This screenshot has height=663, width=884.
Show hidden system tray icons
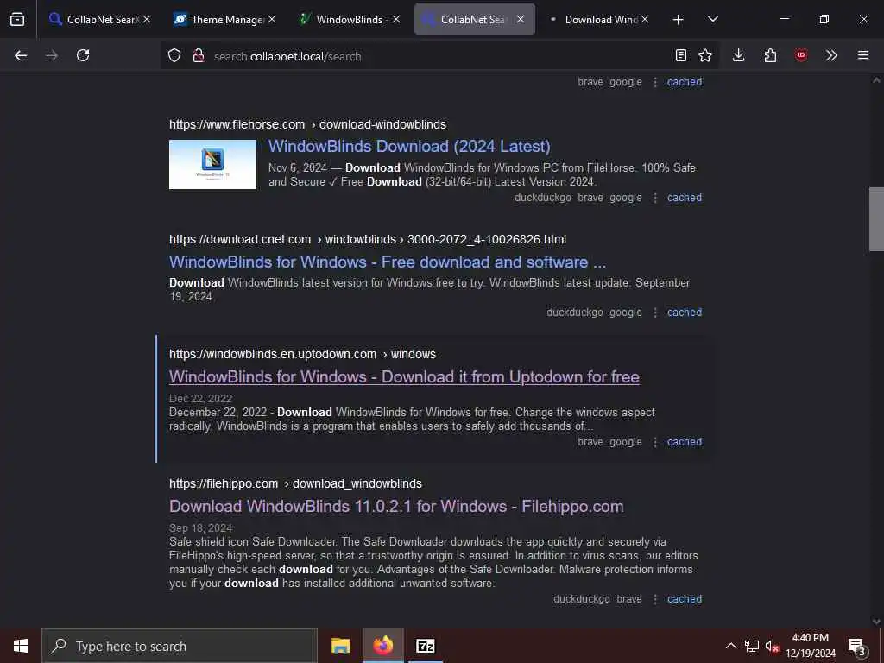pyautogui.click(x=731, y=646)
